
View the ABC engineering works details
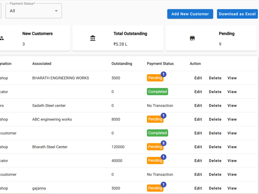click(232, 119)
